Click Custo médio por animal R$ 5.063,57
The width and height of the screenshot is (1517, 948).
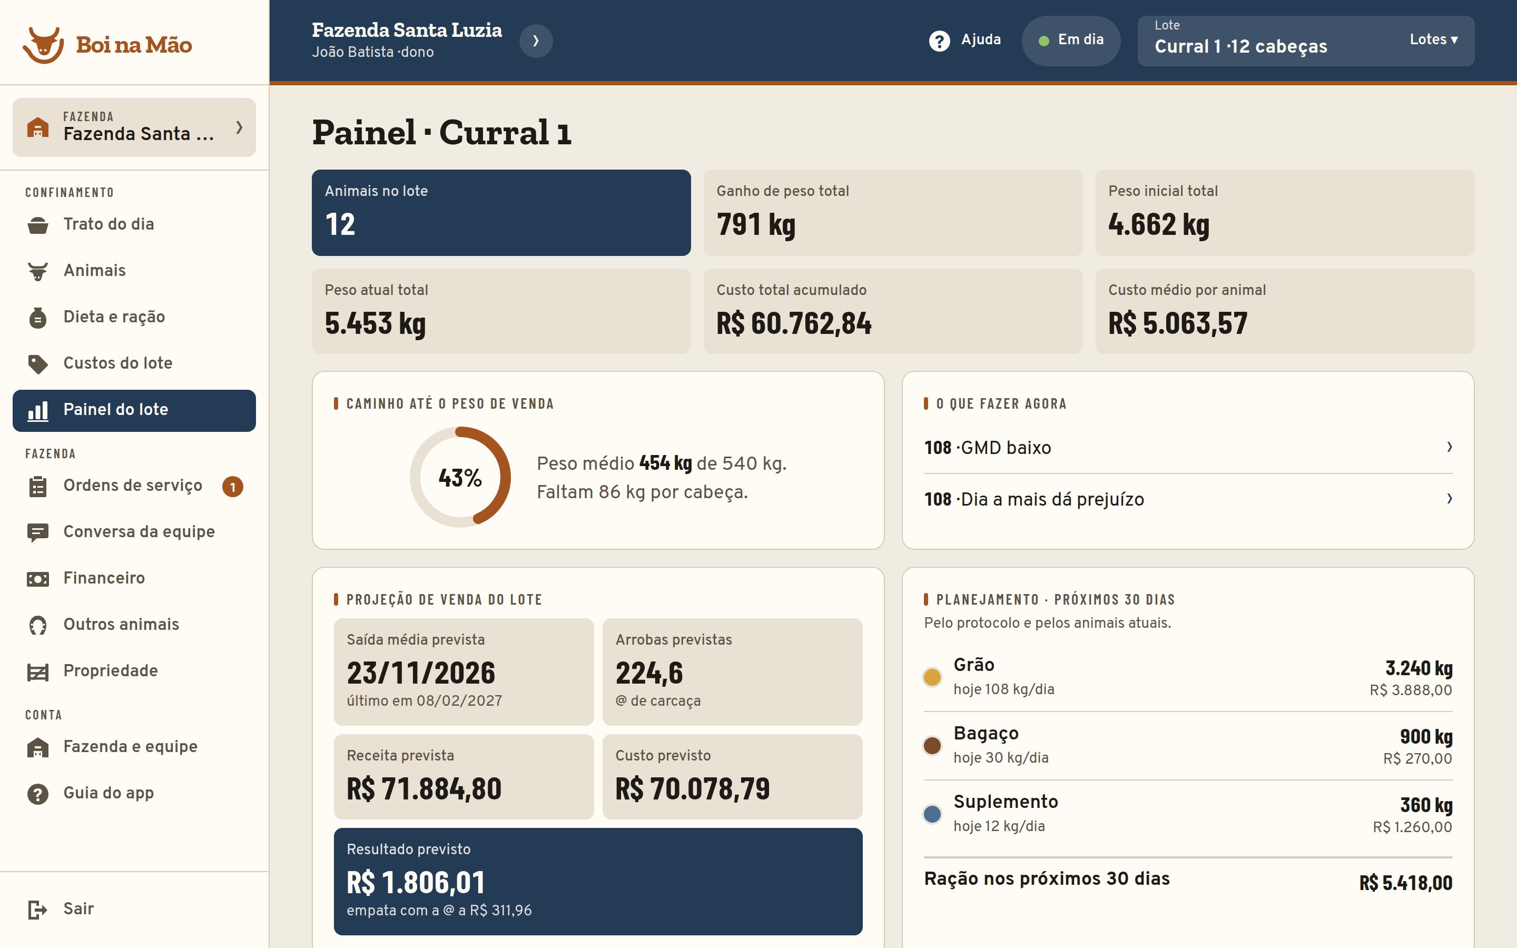click(1284, 312)
